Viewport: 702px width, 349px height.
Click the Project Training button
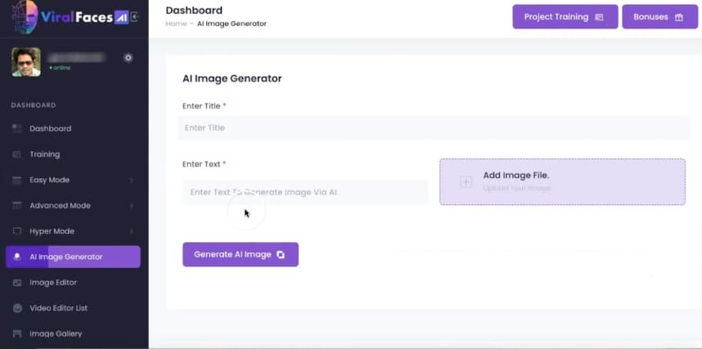click(x=565, y=17)
